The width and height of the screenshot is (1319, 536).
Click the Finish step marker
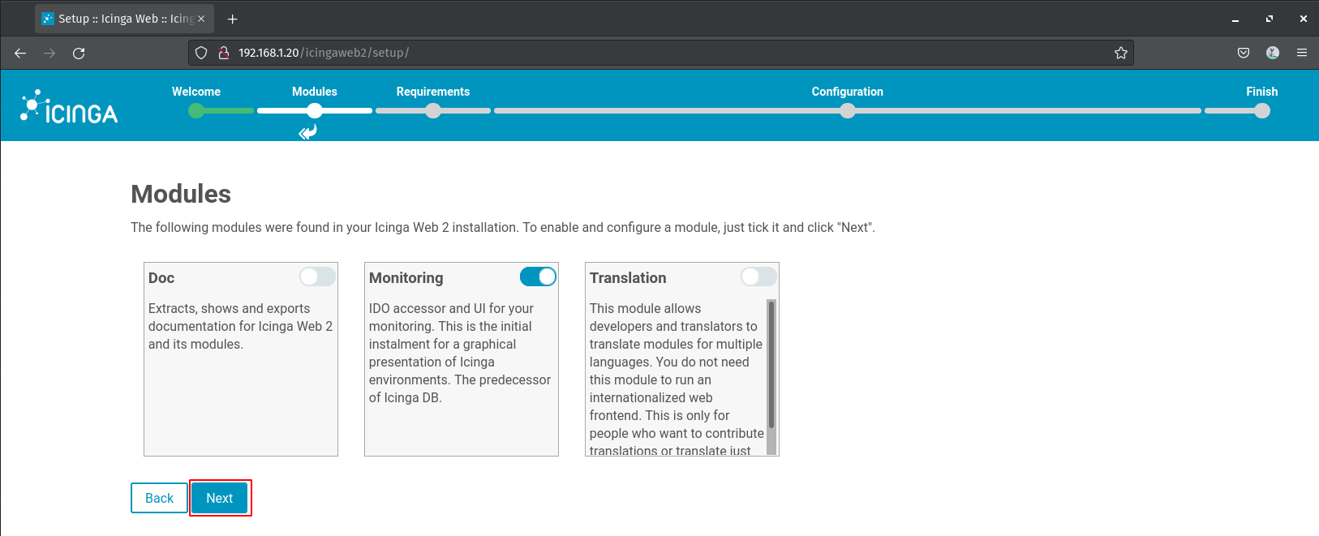[1262, 110]
